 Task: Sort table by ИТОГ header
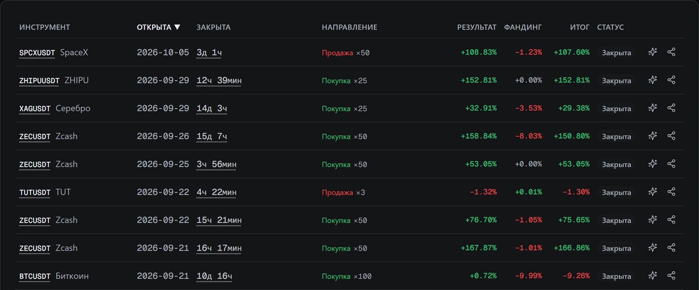[x=580, y=27]
